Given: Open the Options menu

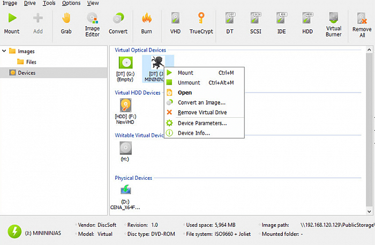Looking at the screenshot, I should [71, 3].
